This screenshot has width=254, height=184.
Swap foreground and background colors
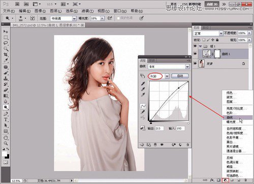8,149
